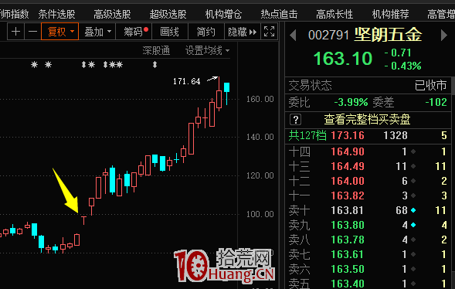Select 卖九 row price 163.80

click(x=348, y=225)
